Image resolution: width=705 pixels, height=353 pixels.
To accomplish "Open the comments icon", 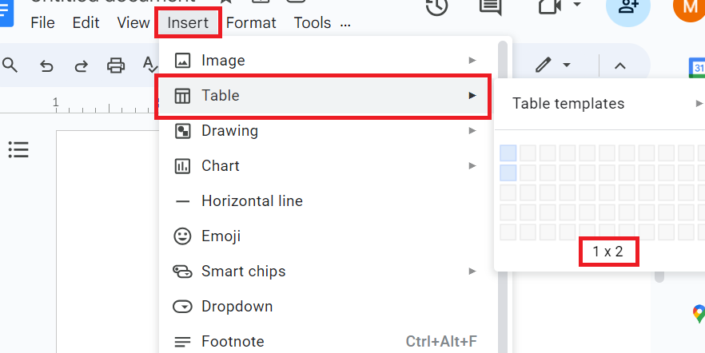I will click(490, 6).
